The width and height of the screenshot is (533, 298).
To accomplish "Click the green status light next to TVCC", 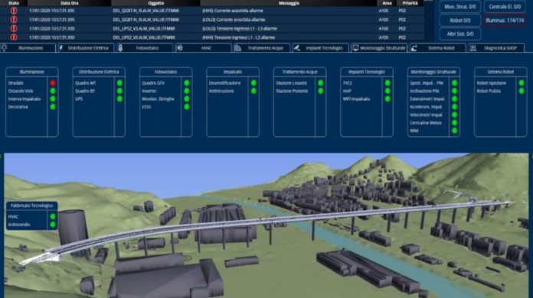I will pos(387,83).
